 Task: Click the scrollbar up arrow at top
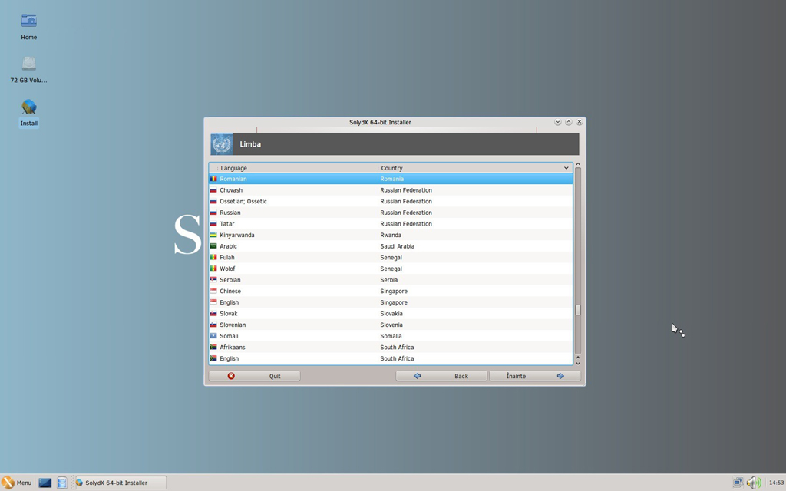click(578, 164)
